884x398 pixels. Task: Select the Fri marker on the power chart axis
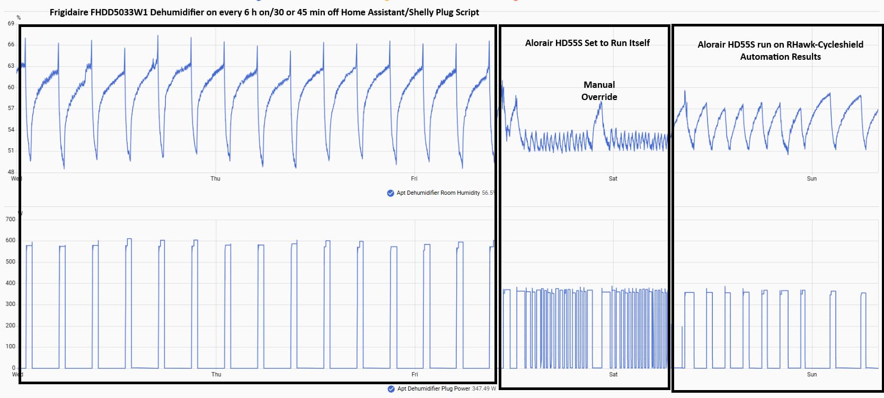click(x=415, y=375)
